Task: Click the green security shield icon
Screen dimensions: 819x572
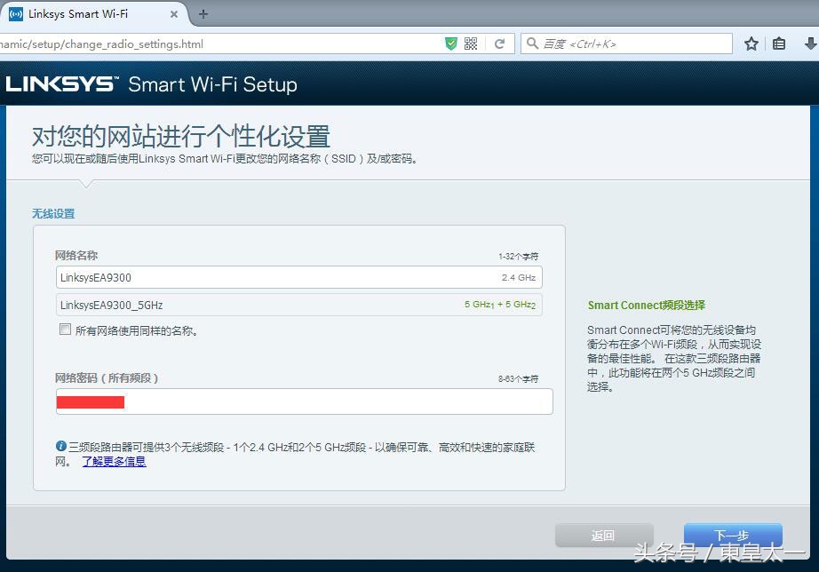Action: tap(451, 43)
